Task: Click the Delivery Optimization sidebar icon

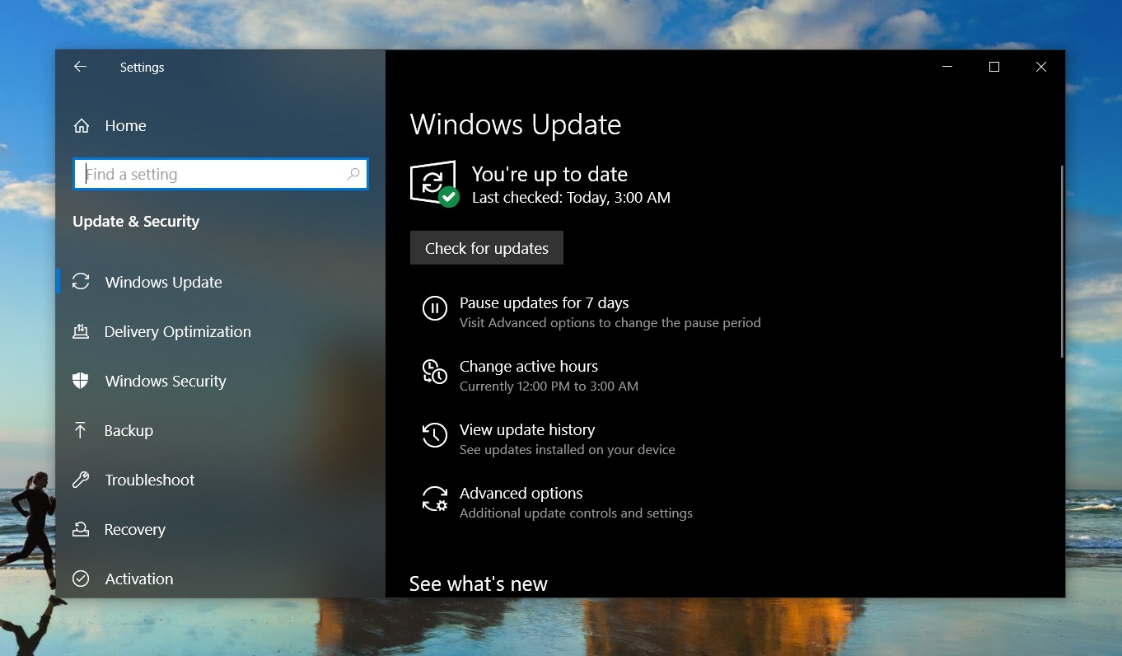Action: 81,331
